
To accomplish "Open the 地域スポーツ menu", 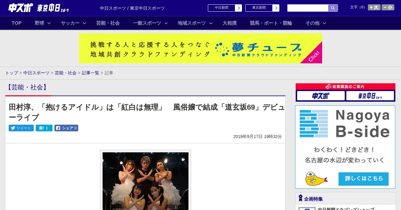I will pyautogui.click(x=192, y=23).
